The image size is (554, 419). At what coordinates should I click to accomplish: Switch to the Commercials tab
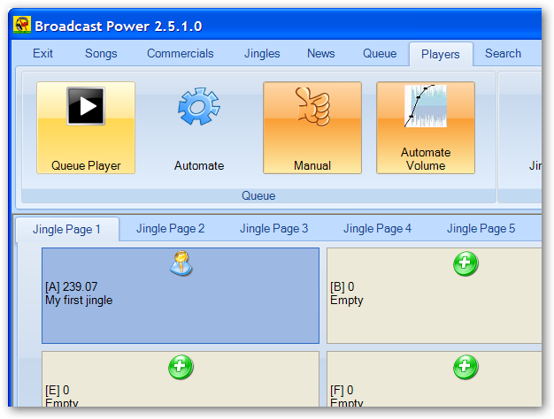pyautogui.click(x=181, y=53)
